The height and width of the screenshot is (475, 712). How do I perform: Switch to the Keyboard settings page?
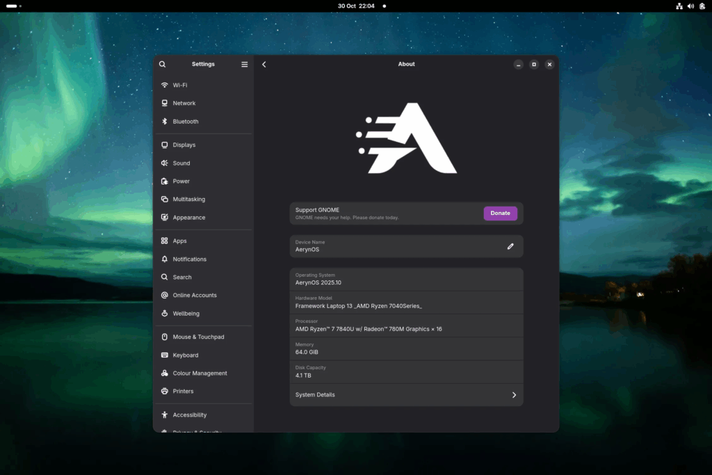(186, 355)
